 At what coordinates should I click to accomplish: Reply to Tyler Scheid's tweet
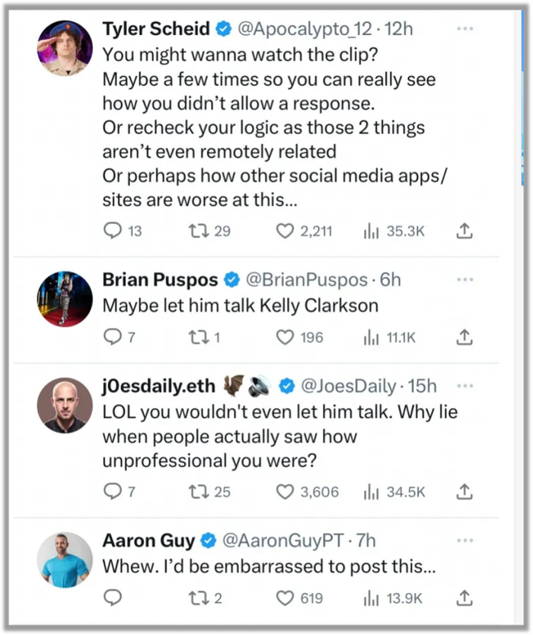click(x=112, y=230)
